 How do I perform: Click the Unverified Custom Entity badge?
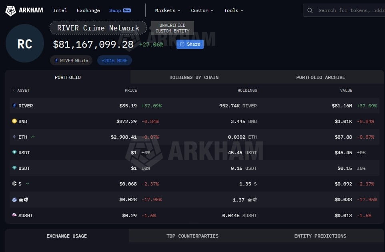[172, 28]
